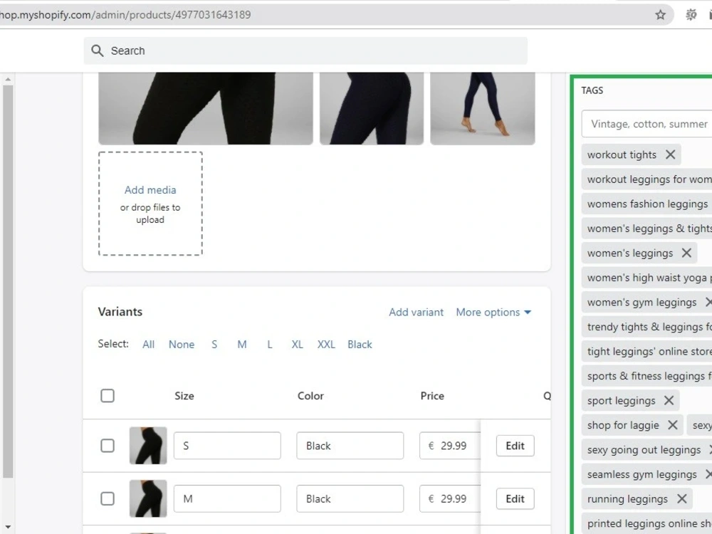Edit the size M variant

pos(515,498)
